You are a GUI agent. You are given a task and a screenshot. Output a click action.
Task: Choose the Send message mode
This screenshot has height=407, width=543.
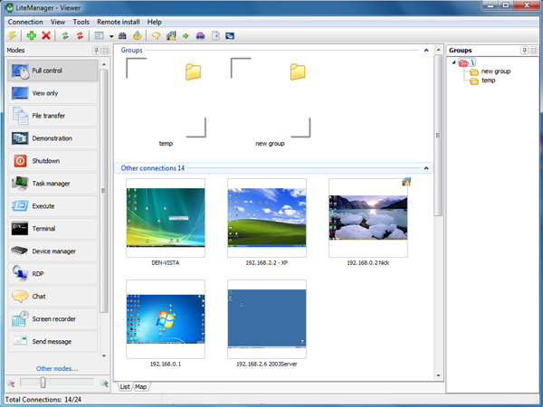click(x=53, y=342)
